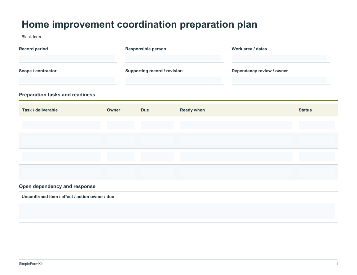The image size is (357, 275).
Task: Focus third row Status cell
Action: tap(317, 156)
